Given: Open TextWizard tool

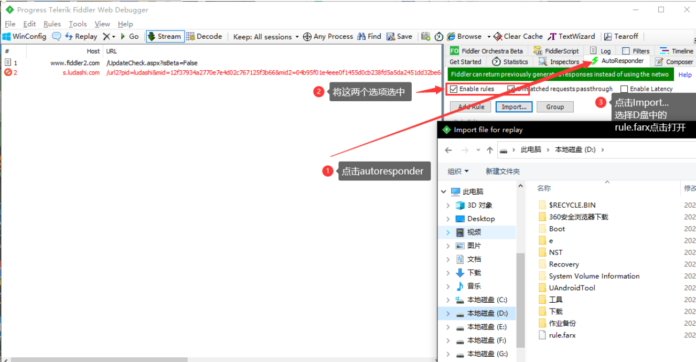Looking at the screenshot, I should [572, 36].
